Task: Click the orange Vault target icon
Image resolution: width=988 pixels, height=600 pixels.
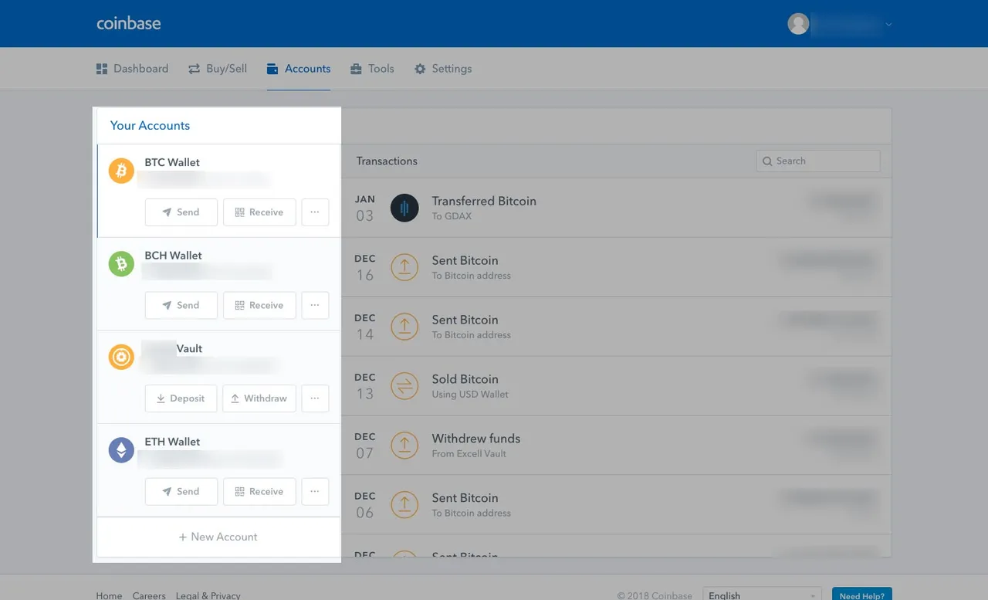Action: (x=121, y=357)
